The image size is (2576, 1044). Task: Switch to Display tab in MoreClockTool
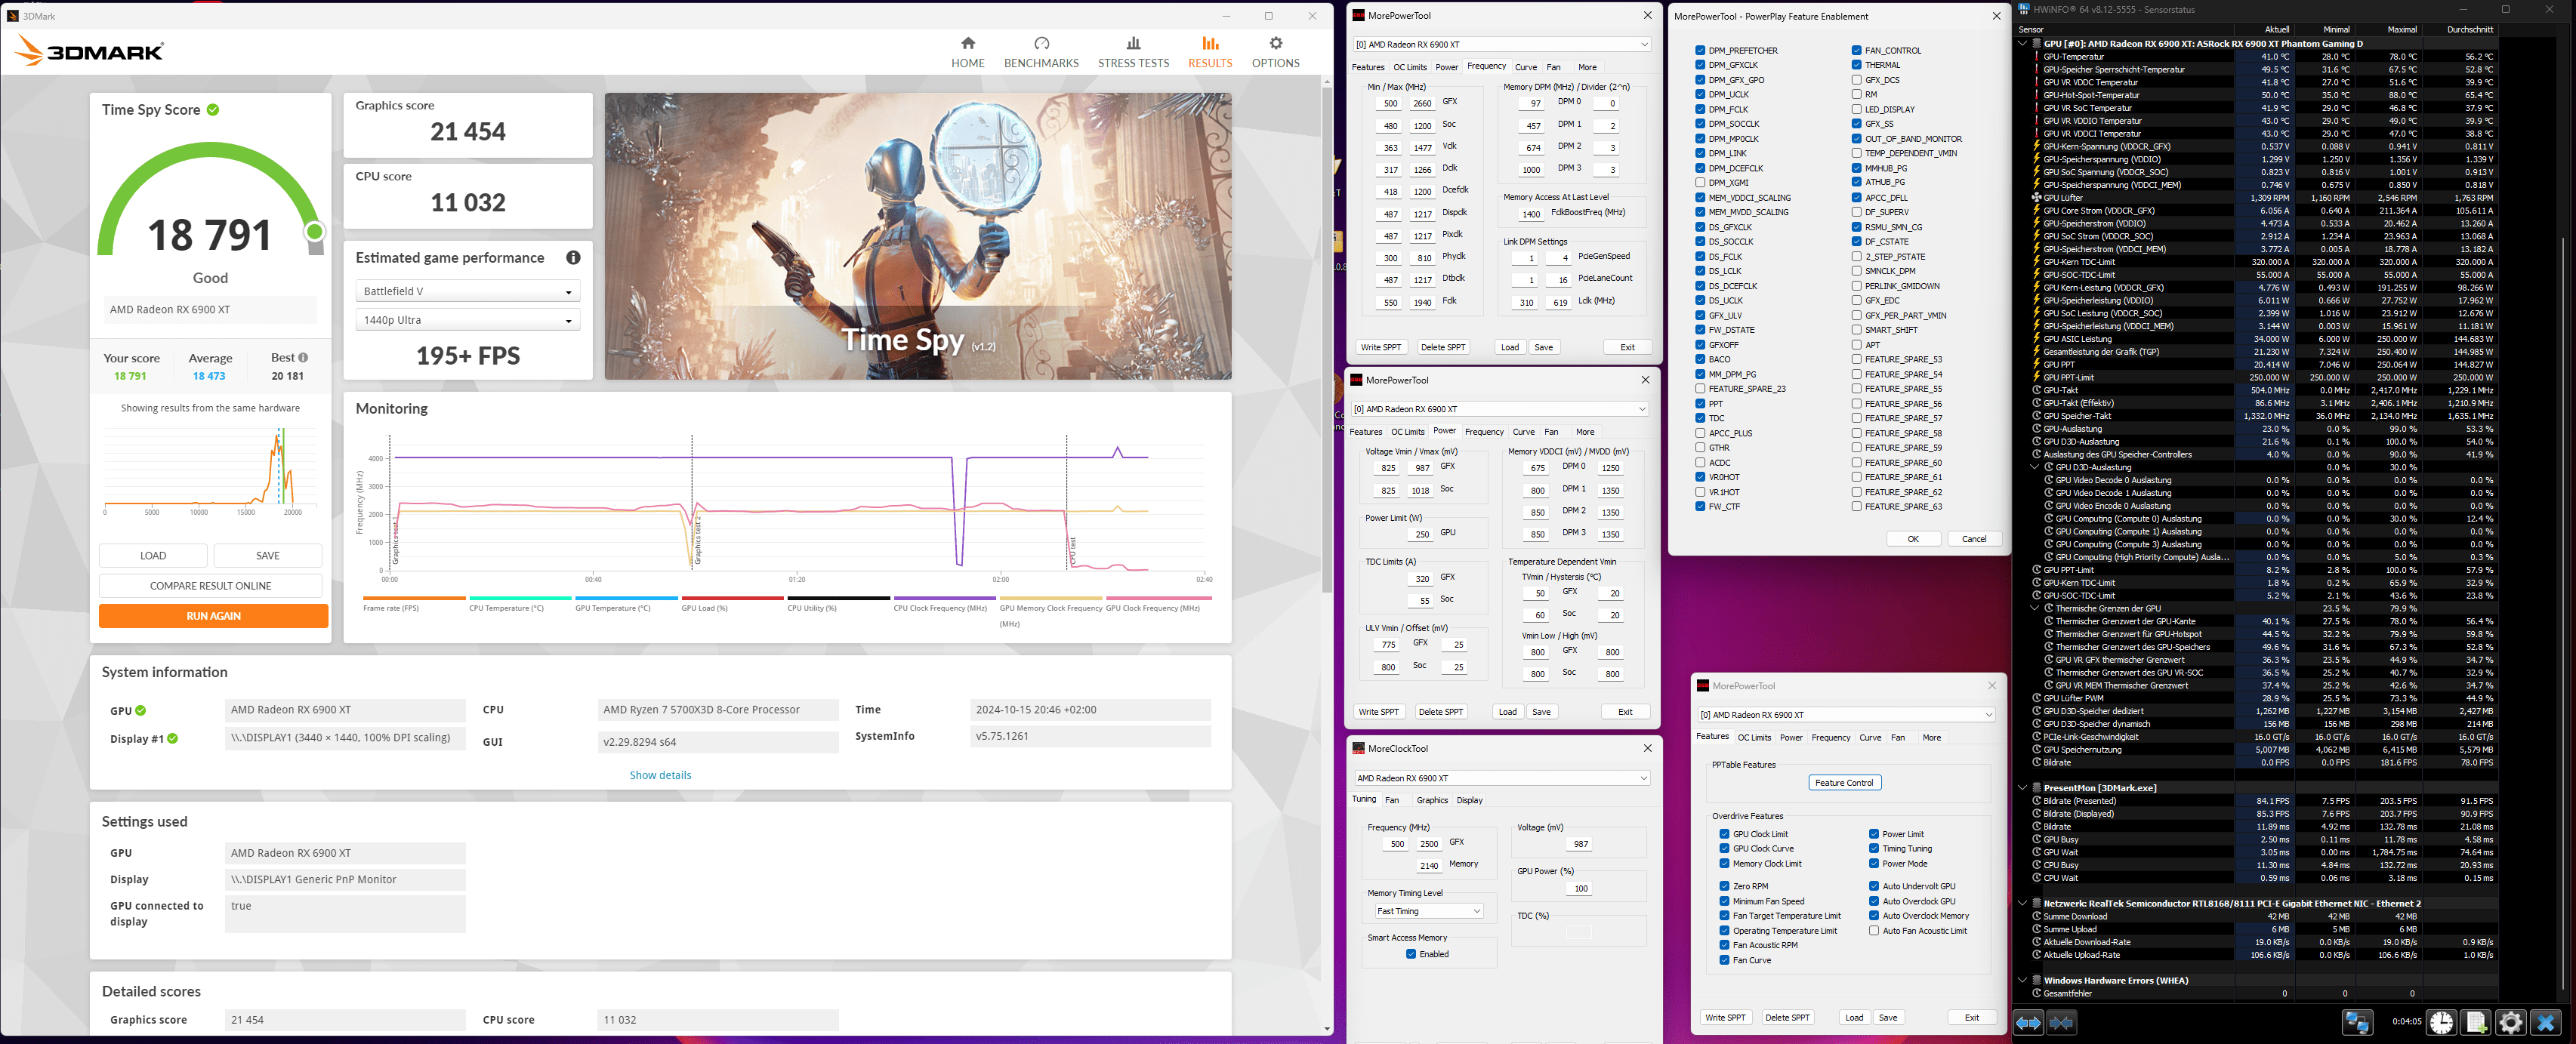coord(1469,800)
